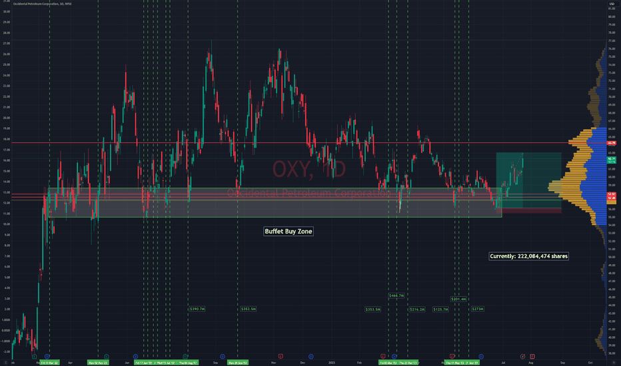Viewport: 621px width, 366px height.
Task: Open the red earnings marker in late February 2023
Action: tap(382, 357)
